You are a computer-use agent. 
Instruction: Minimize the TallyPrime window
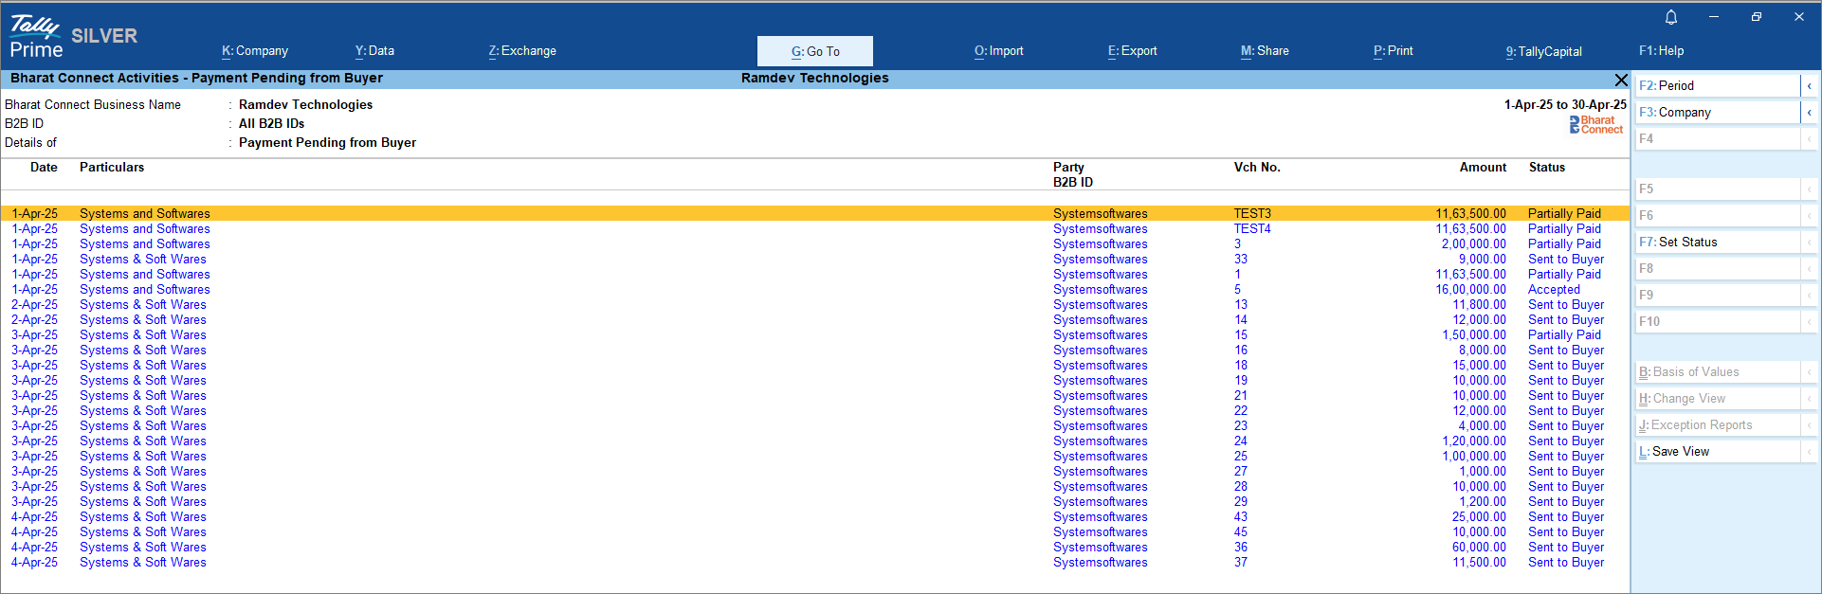1714,17
